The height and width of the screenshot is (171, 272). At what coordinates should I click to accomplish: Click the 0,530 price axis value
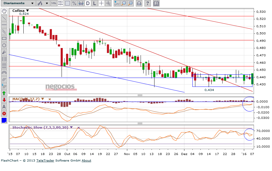click(261, 12)
